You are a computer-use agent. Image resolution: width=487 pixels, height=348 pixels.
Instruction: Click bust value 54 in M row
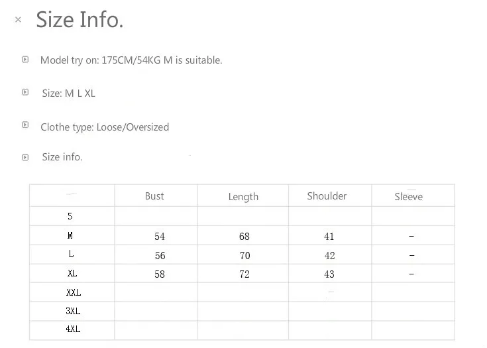[160, 237]
